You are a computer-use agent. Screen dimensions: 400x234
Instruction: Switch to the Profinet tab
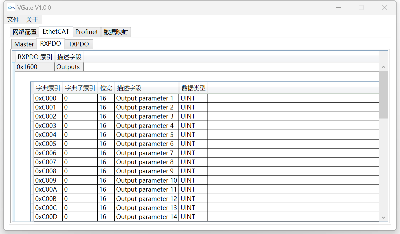[x=87, y=32]
